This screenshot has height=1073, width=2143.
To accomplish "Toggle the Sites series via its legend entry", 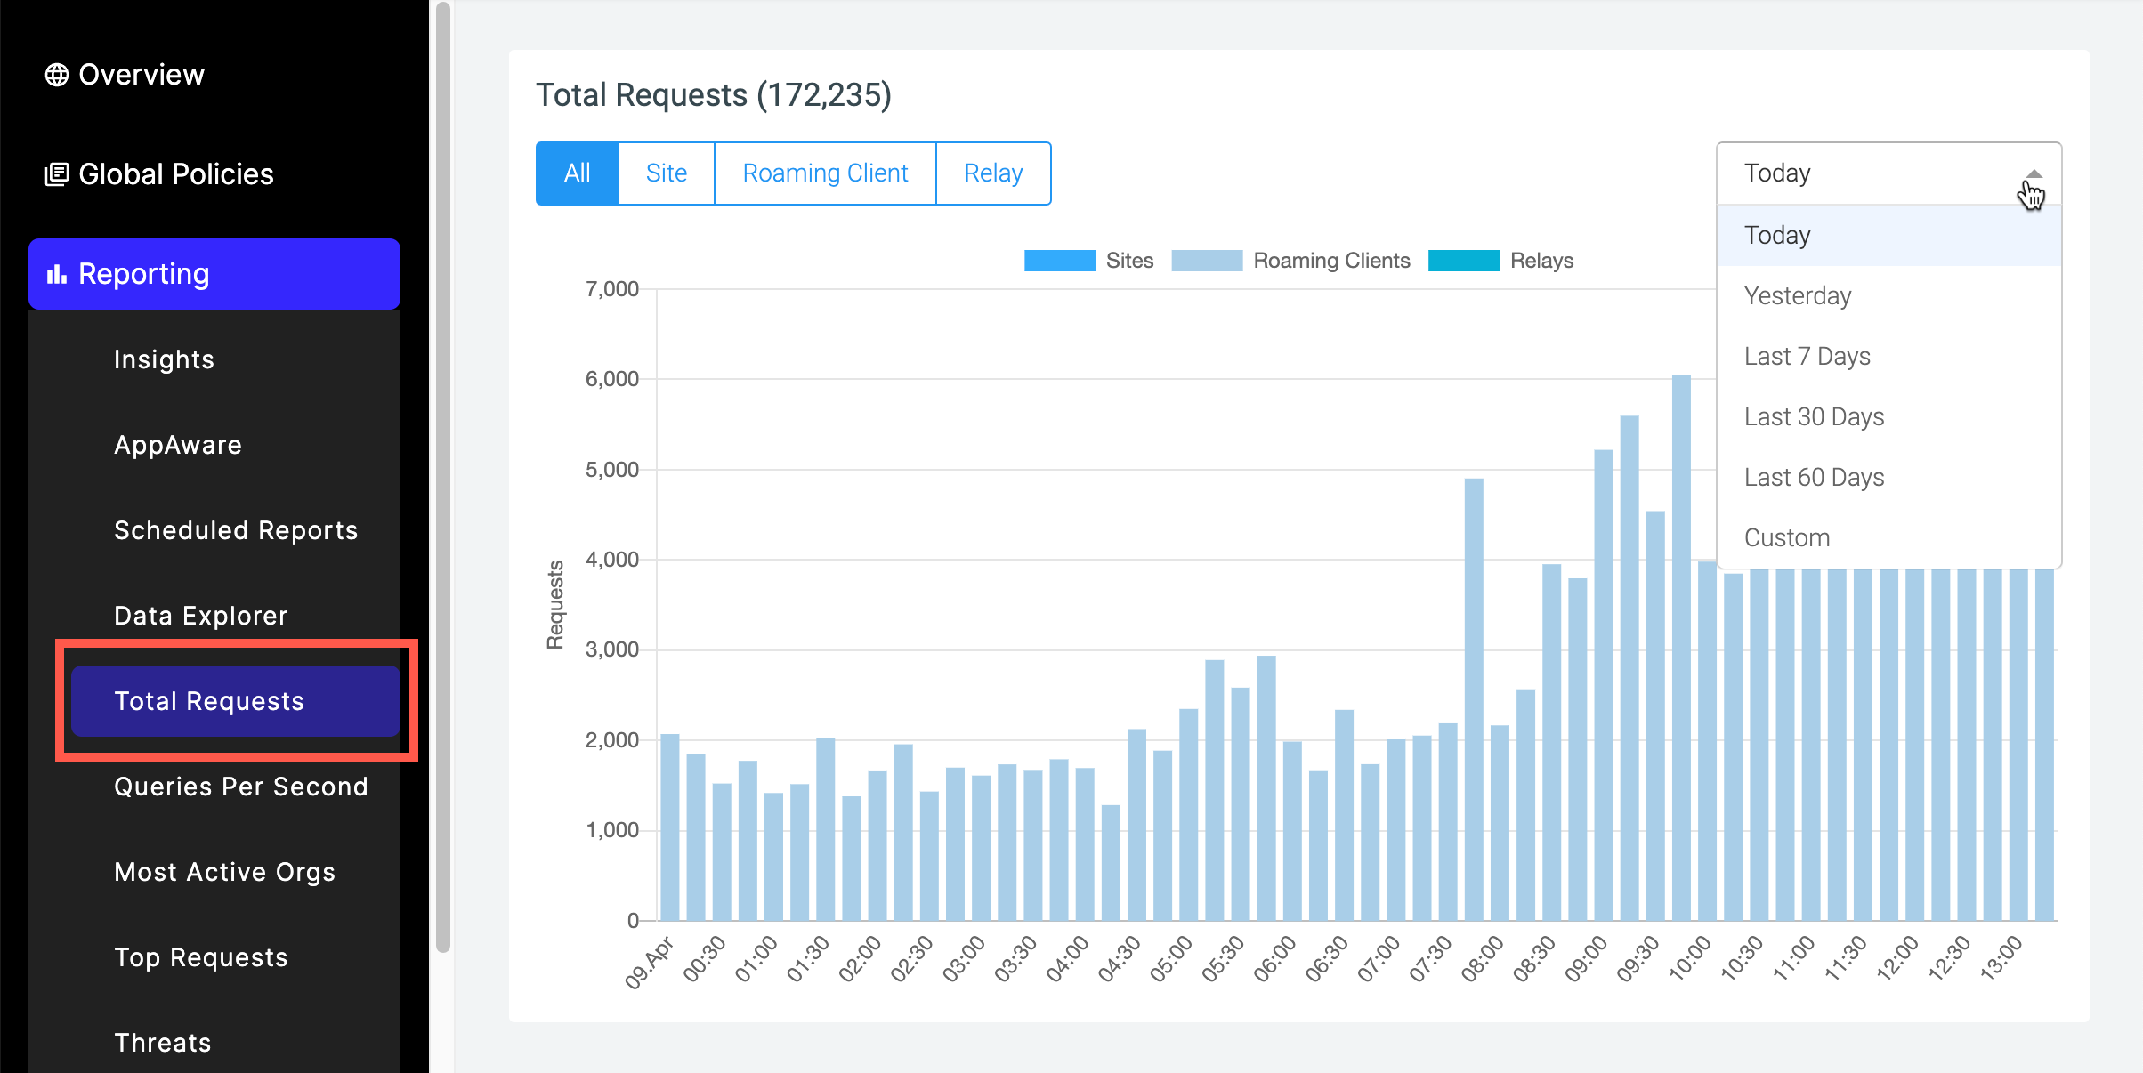I will click(1128, 260).
